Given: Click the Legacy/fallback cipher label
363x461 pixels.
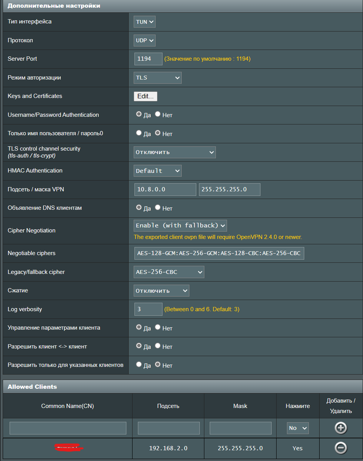Looking at the screenshot, I should tap(36, 272).
